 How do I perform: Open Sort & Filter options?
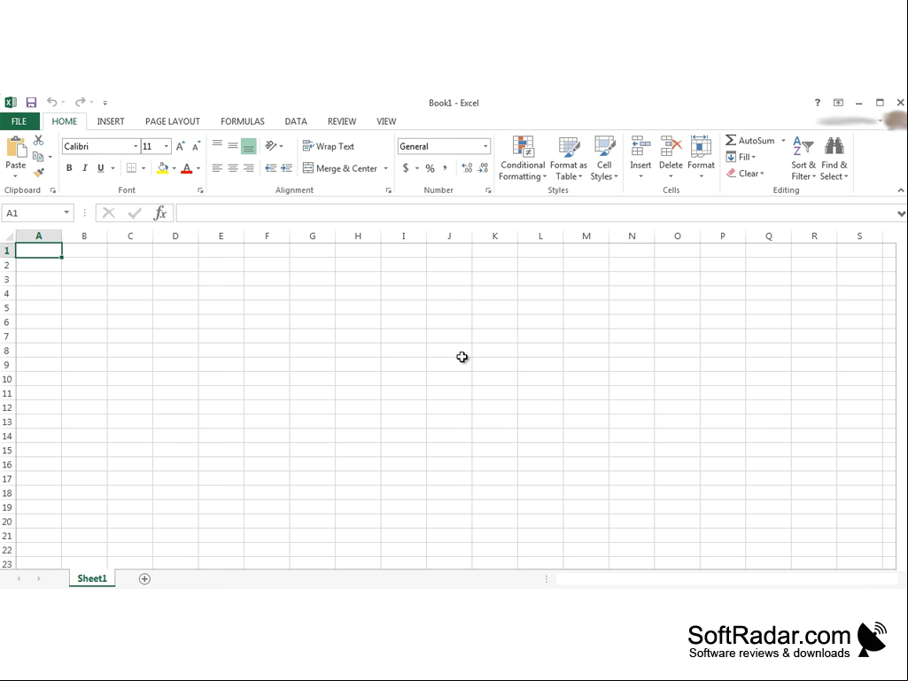[803, 159]
